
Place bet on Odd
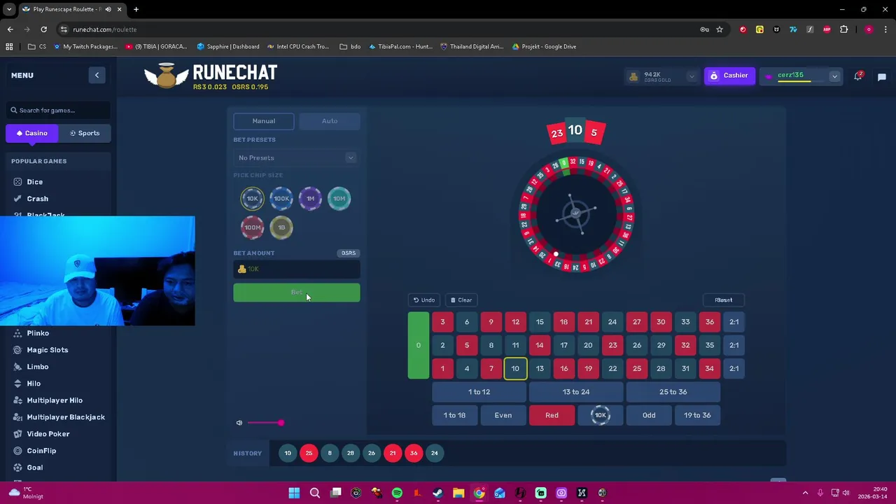coord(649,415)
